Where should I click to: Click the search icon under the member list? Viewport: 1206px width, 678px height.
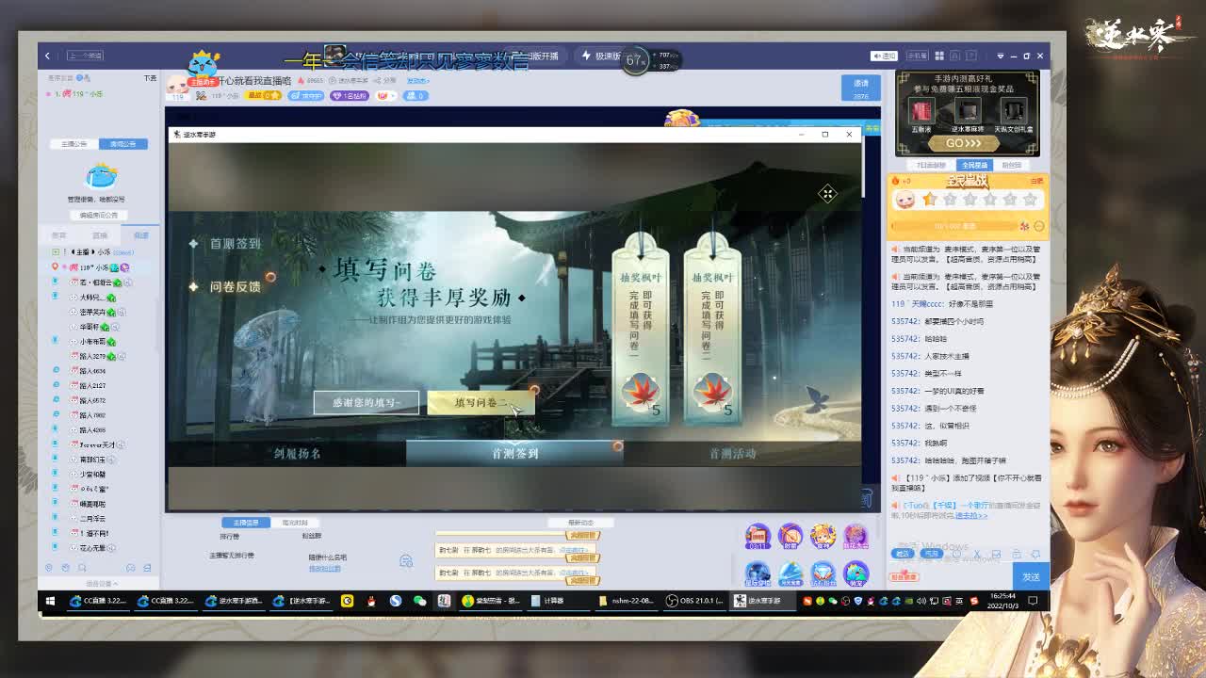pos(82,568)
